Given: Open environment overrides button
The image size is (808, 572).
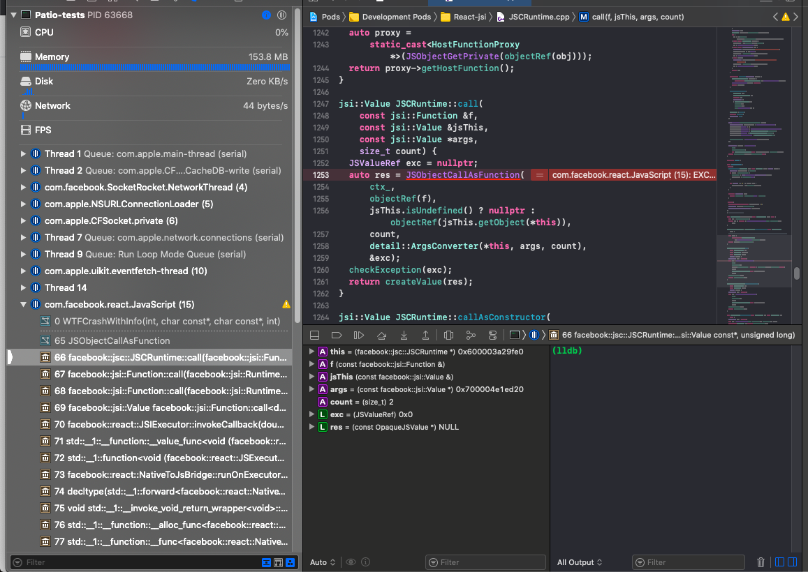Looking at the screenshot, I should click(492, 335).
